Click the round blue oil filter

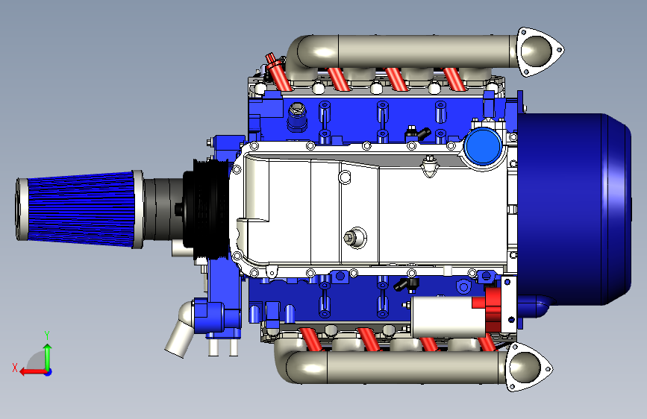tap(482, 146)
